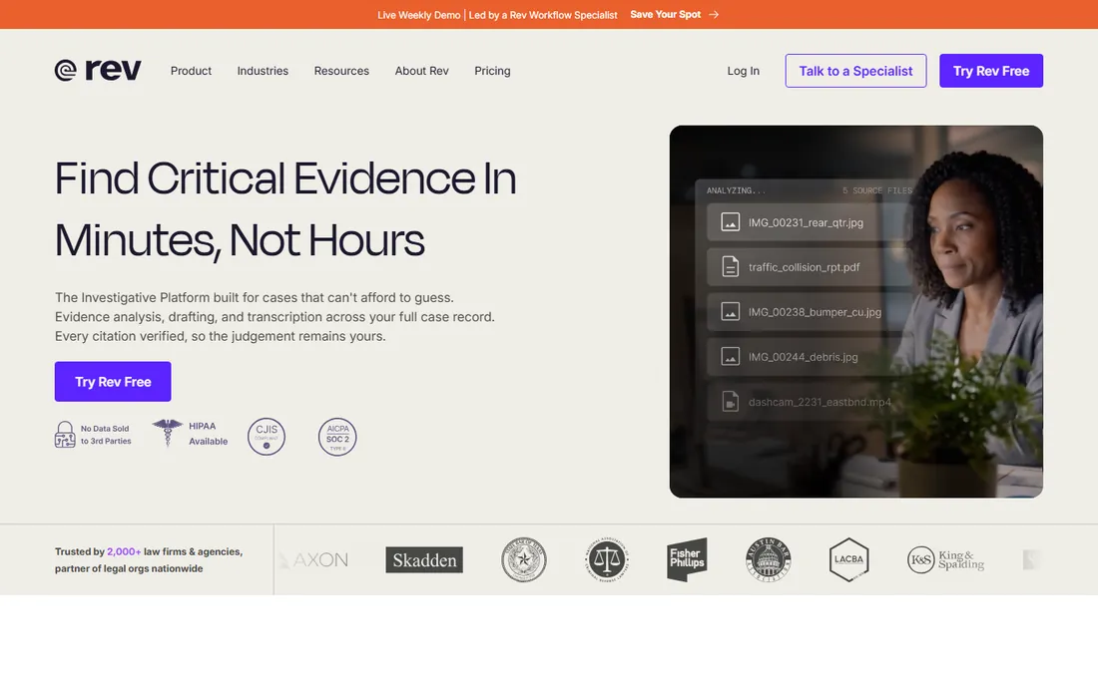This screenshot has width=1098, height=686.
Task: Click the padlock No Data Sold icon
Action: tap(65, 435)
